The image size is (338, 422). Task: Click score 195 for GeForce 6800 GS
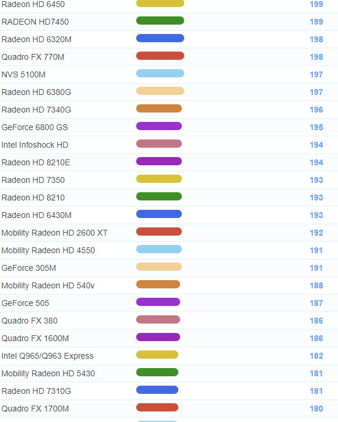(x=316, y=127)
